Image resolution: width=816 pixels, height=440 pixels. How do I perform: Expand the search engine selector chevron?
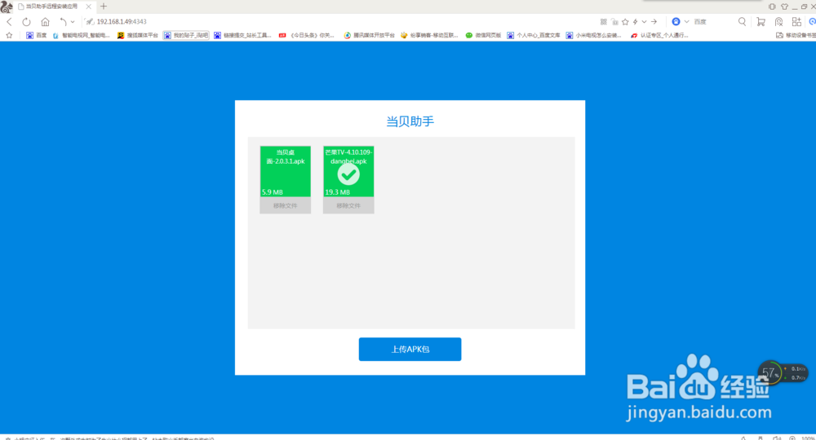click(x=686, y=22)
